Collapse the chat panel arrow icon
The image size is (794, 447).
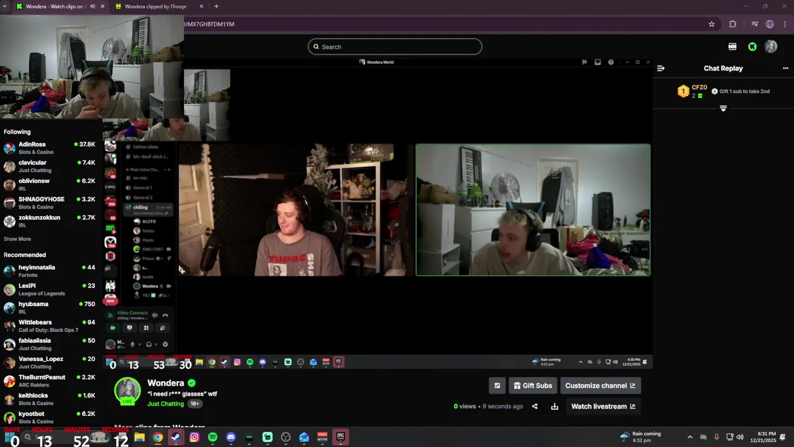click(x=661, y=68)
